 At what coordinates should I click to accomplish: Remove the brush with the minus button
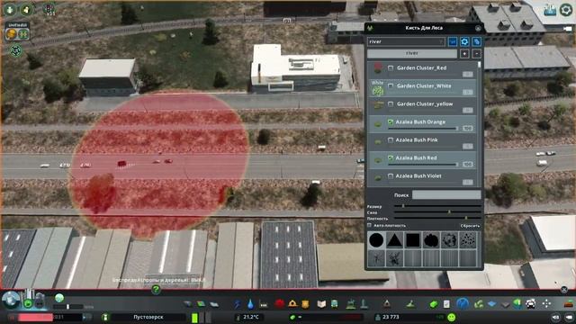coord(476,54)
